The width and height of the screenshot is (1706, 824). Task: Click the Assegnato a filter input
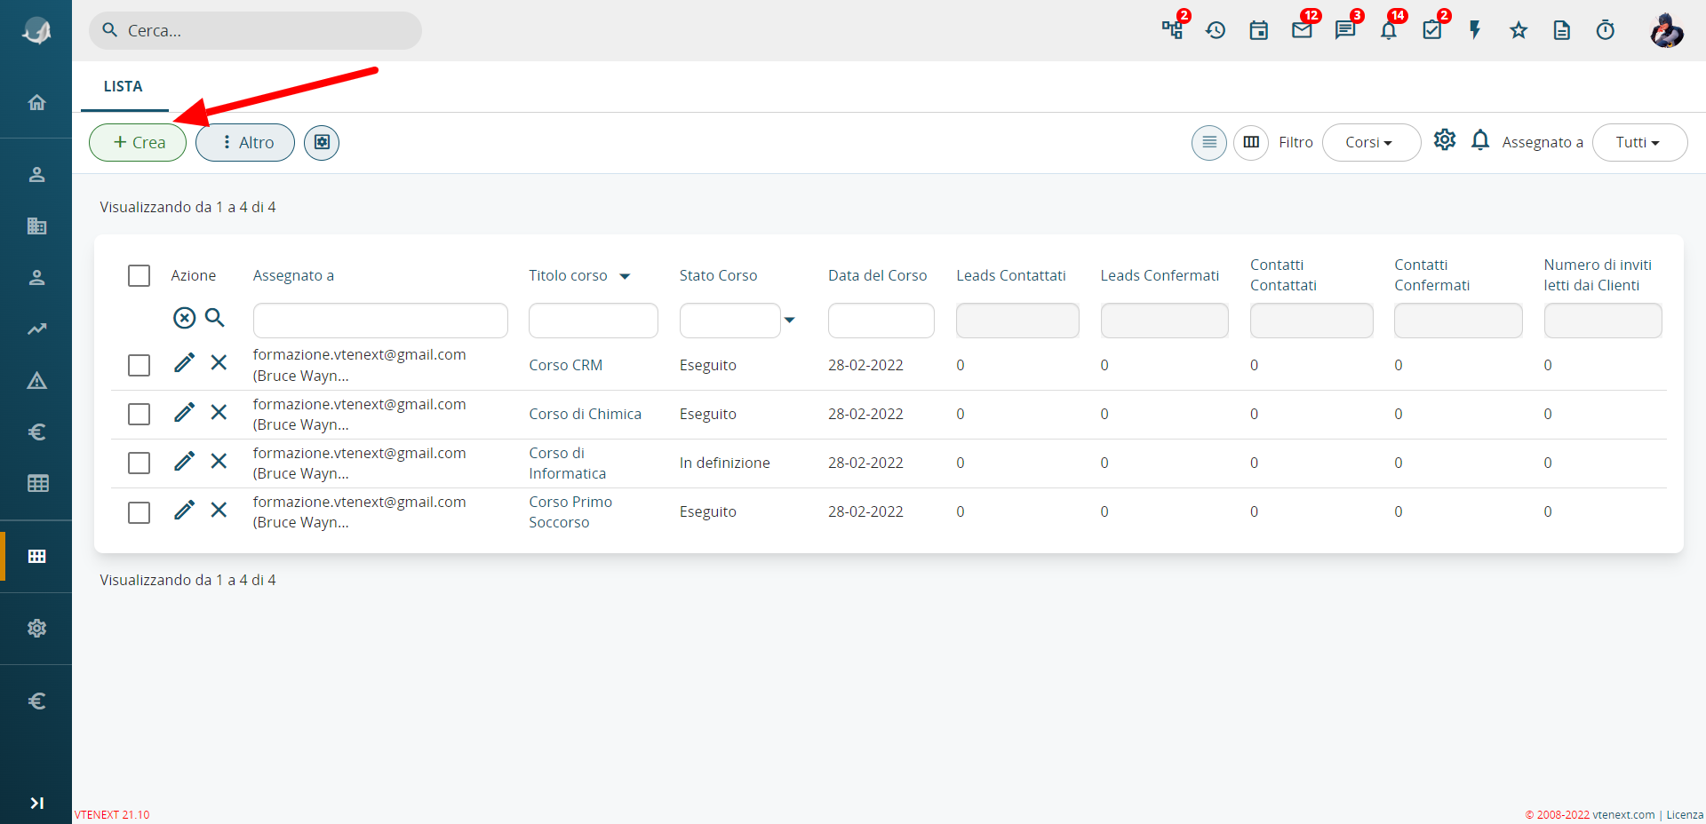pos(380,321)
